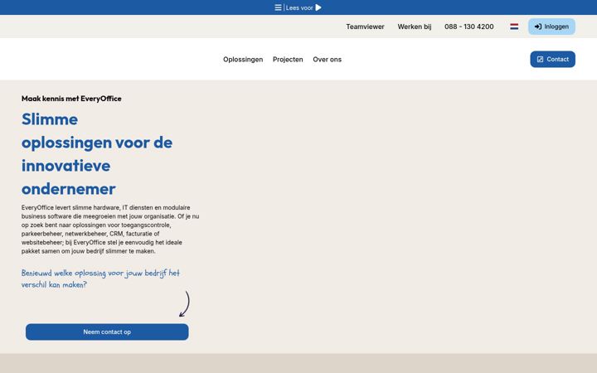
Task: Open the Teamviewer link
Action: 365,27
